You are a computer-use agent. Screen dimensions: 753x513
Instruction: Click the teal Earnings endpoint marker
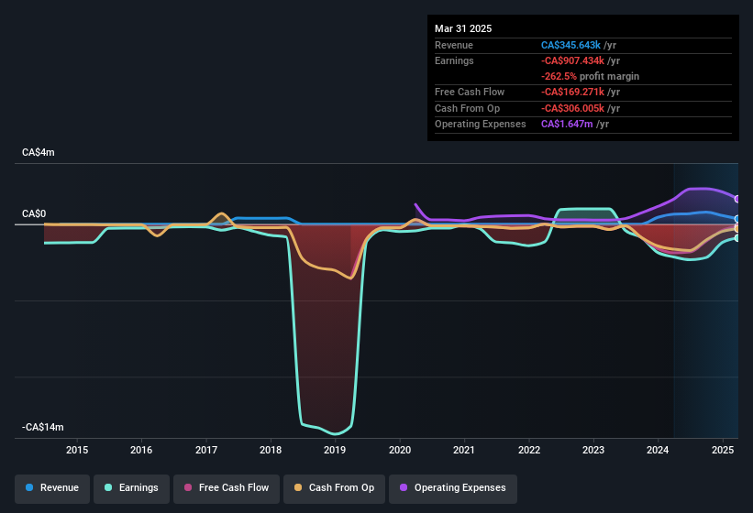pos(737,238)
